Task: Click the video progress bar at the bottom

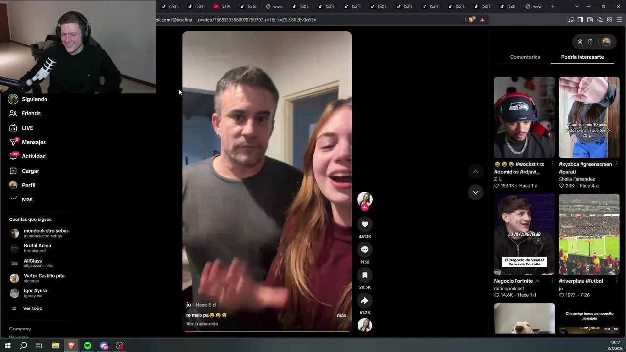Action: pyautogui.click(x=267, y=331)
